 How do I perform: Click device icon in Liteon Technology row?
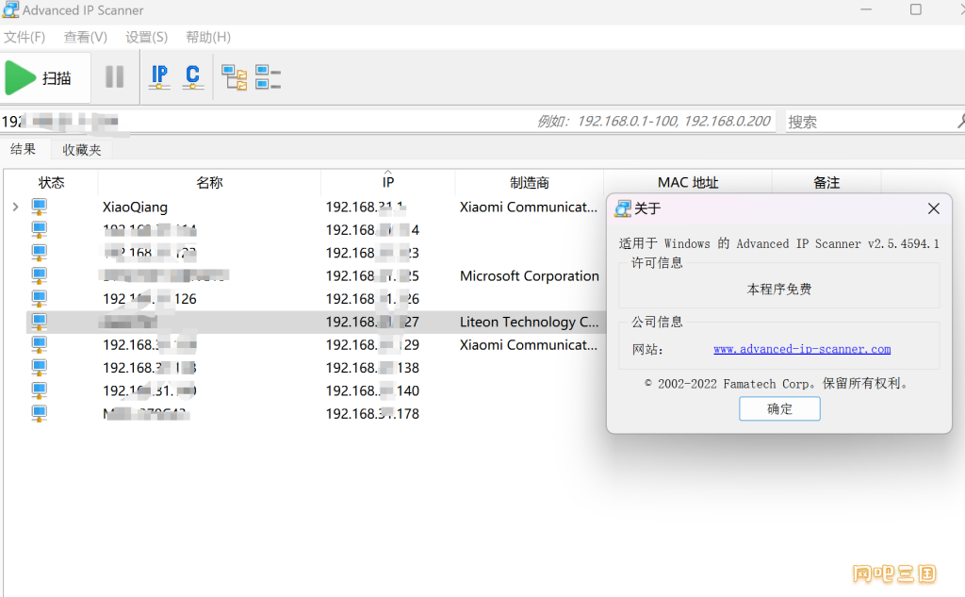click(x=40, y=322)
